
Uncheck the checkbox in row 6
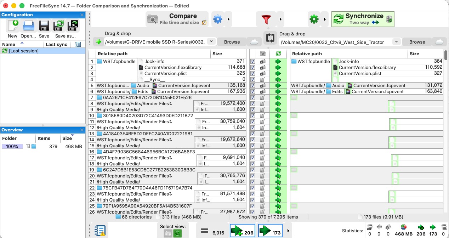click(x=252, y=91)
